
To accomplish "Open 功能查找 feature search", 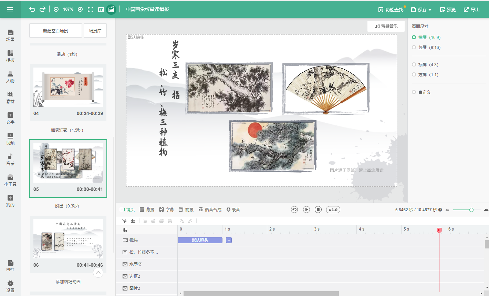I will (x=391, y=10).
